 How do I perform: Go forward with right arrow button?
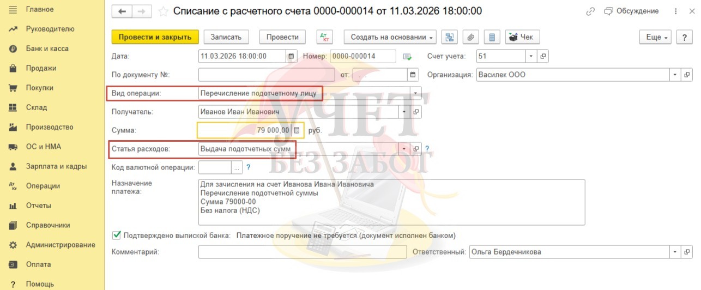(x=142, y=11)
